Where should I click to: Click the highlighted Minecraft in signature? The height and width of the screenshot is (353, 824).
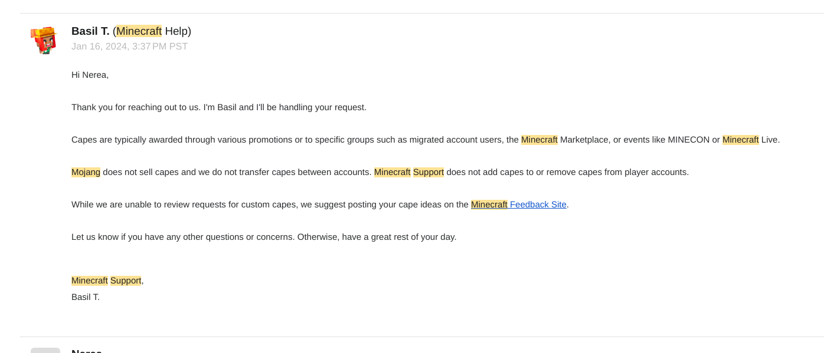[x=89, y=281]
